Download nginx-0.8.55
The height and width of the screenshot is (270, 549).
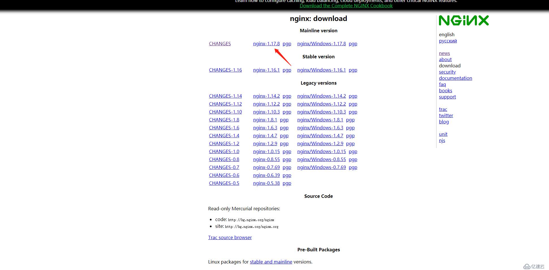[266, 159]
